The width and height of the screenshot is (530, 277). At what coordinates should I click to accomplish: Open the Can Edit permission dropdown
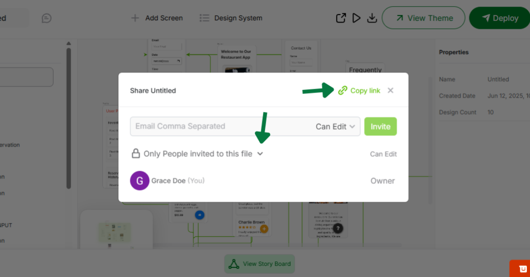335,127
